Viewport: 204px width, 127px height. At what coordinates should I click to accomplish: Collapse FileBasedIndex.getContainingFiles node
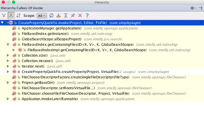(8, 45)
